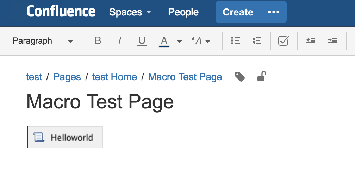Toggle Bold text formatting

tap(98, 41)
